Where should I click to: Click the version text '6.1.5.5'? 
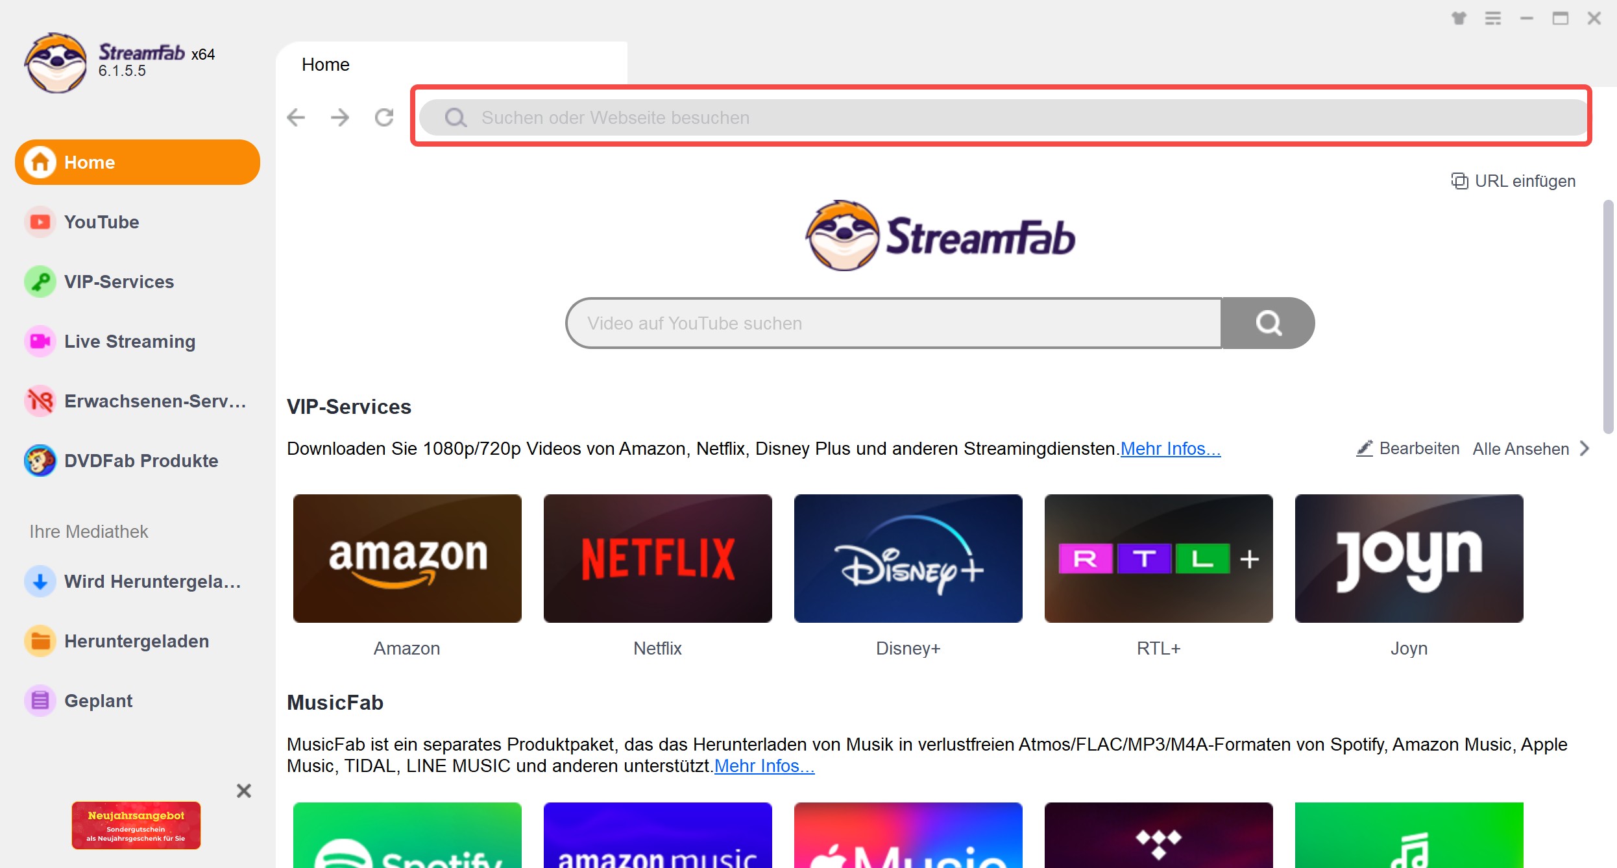coord(122,71)
